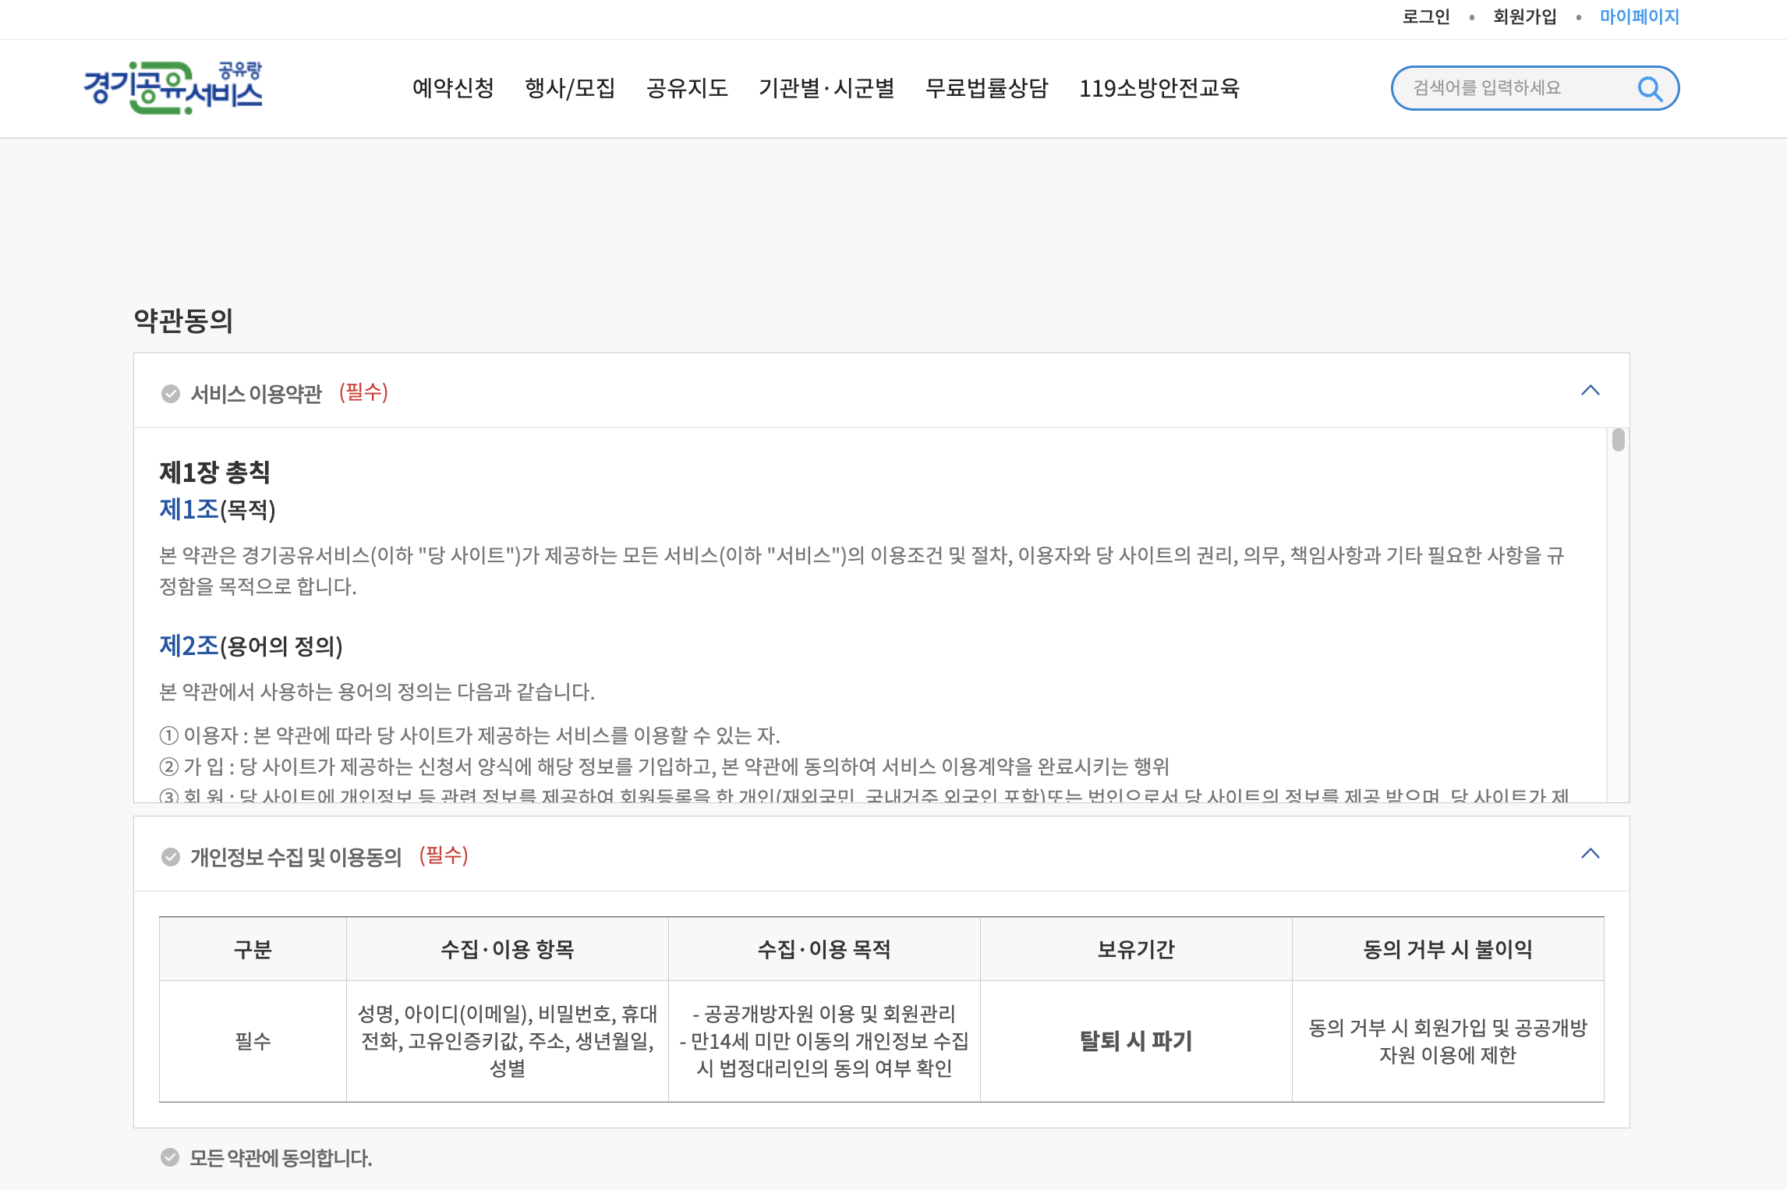Viewport: 1787px width, 1190px height.
Task: Open the 기관별·시군별 menu
Action: [826, 88]
